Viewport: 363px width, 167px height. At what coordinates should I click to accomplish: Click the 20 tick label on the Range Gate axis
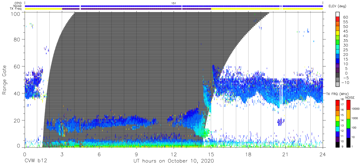(x=17, y=120)
